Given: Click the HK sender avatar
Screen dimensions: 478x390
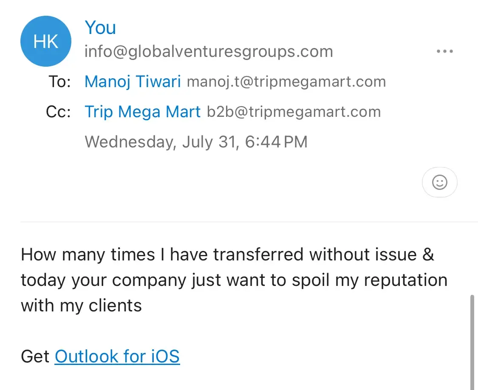Looking at the screenshot, I should 46,41.
